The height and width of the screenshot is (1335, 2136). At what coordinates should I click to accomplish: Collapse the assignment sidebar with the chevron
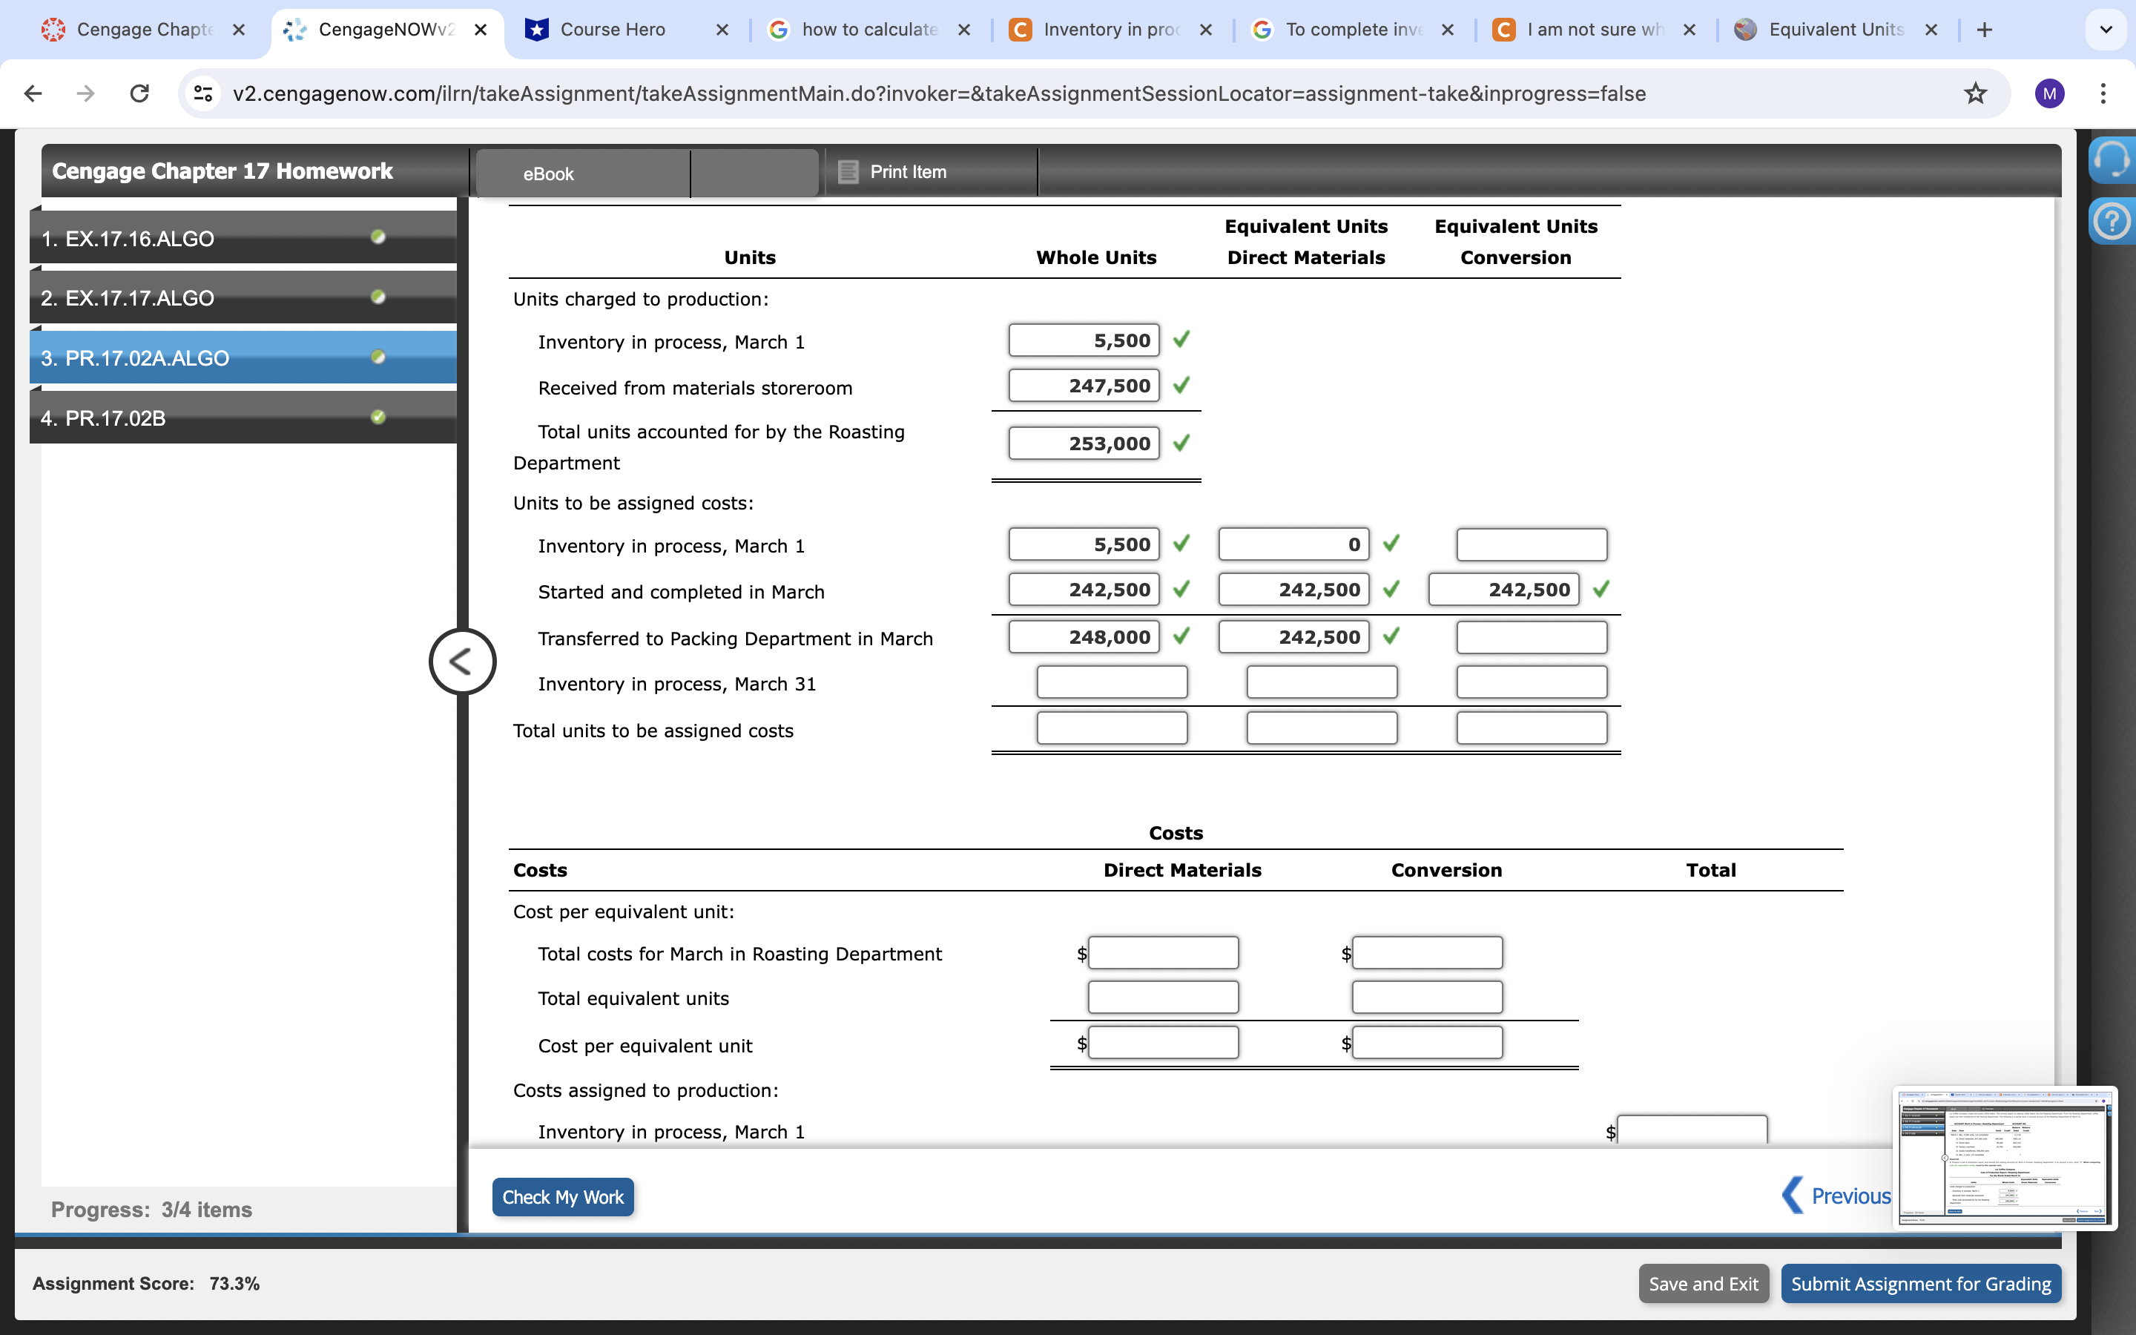(461, 660)
